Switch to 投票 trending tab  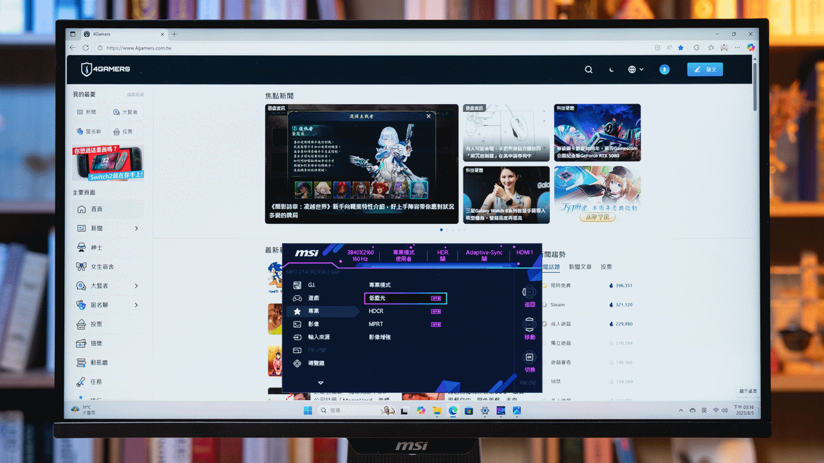[606, 267]
